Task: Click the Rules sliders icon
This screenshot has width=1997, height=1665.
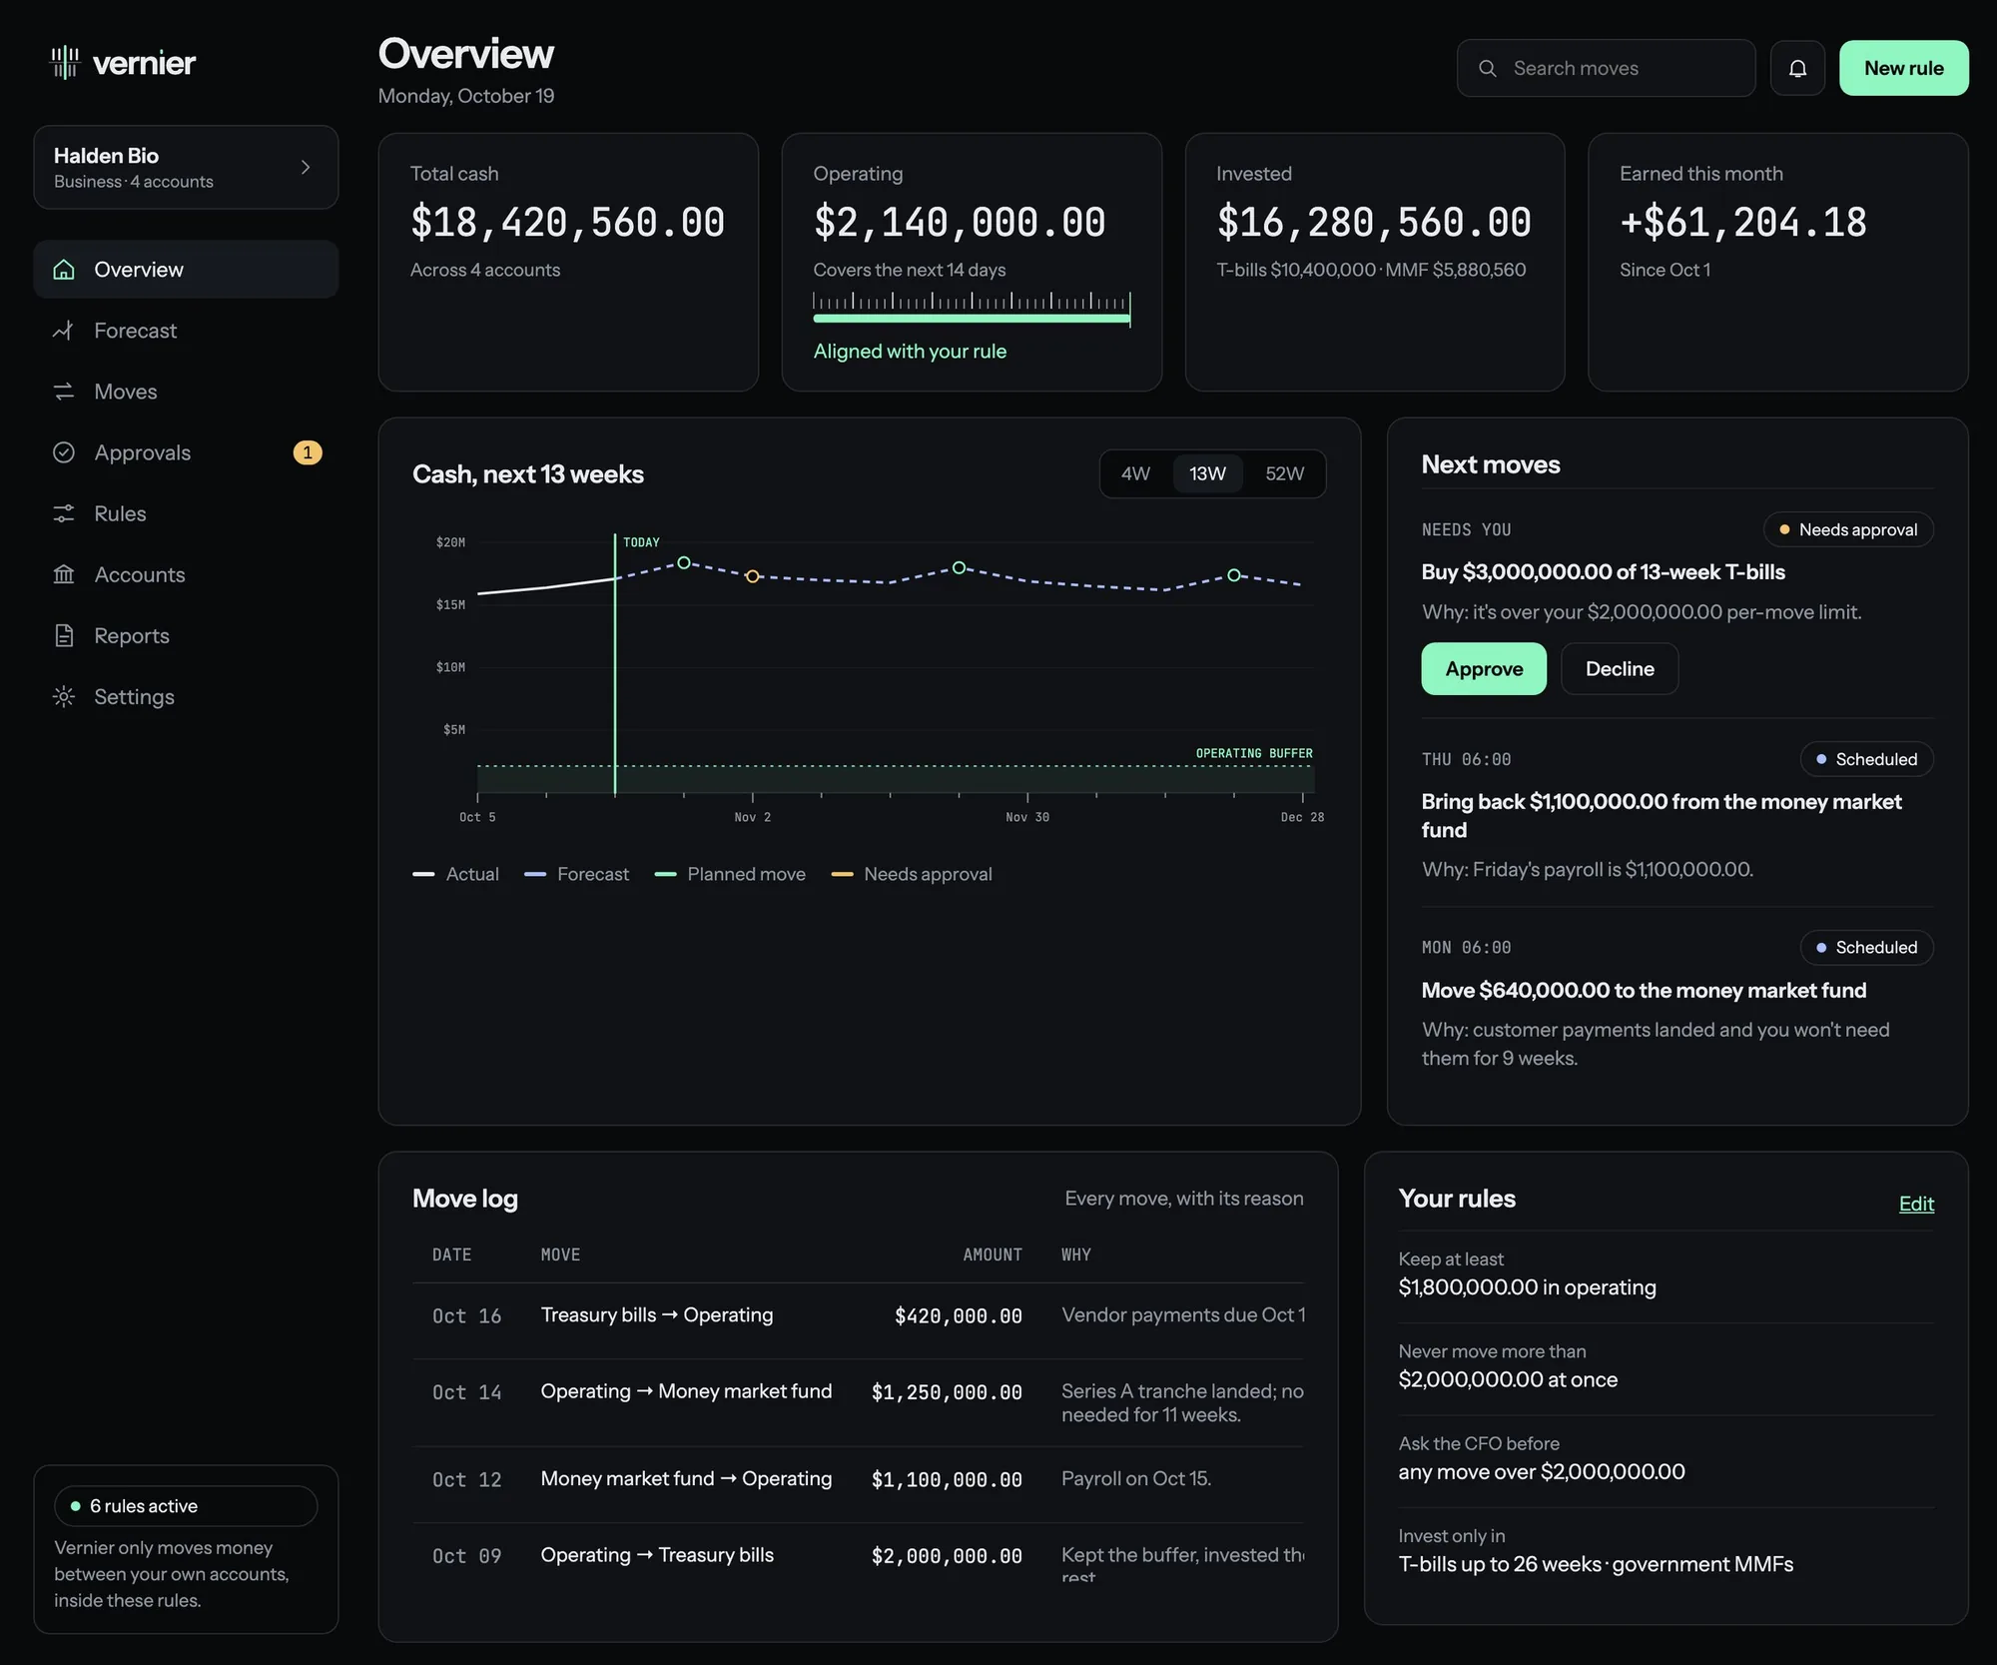Action: pos(64,513)
